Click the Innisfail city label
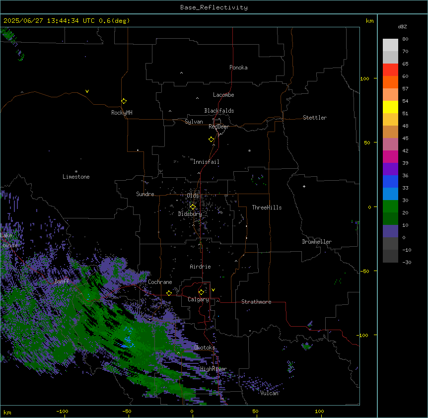Image resolution: width=428 pixels, height=418 pixels. (x=206, y=162)
